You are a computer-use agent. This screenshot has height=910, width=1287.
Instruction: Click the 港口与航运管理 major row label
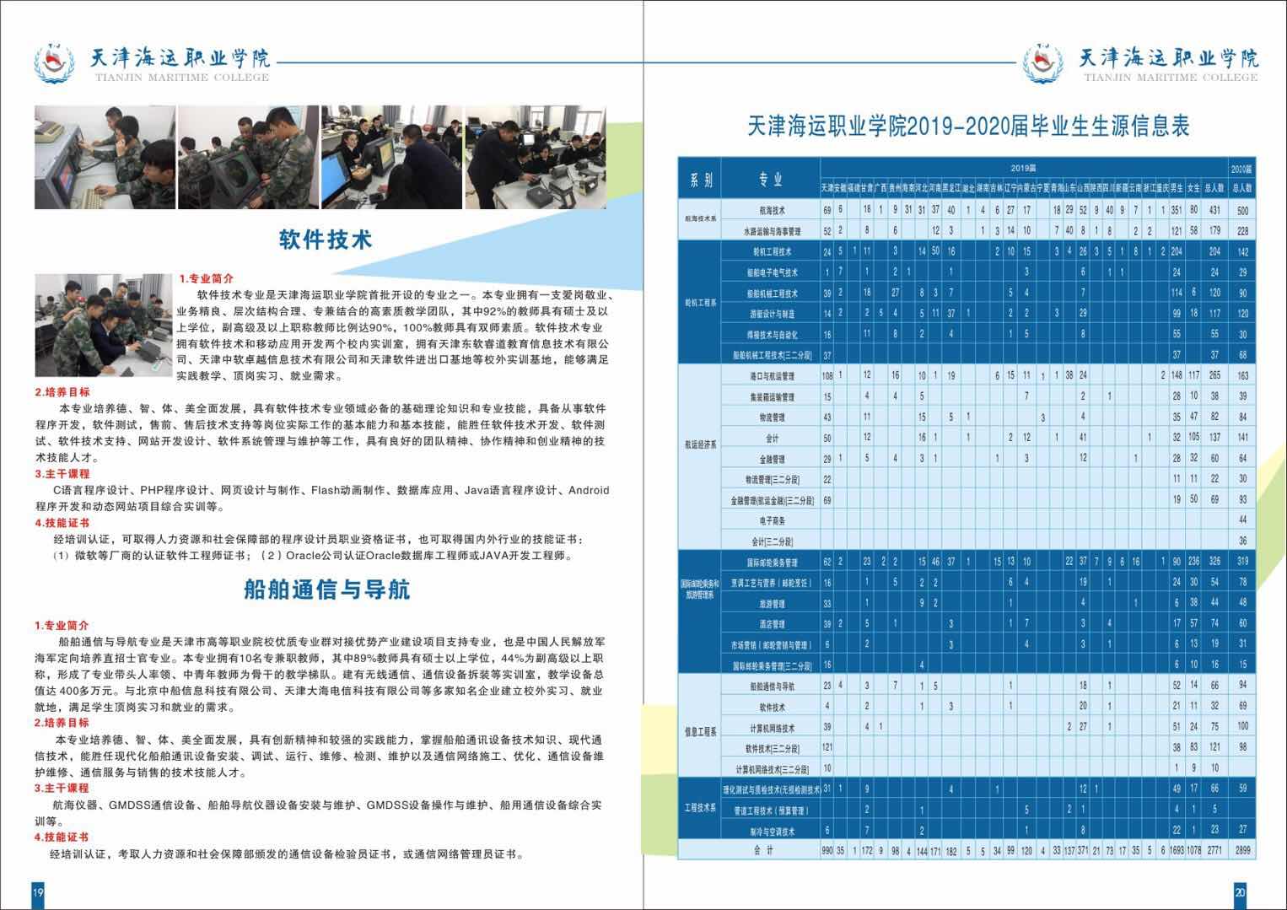[770, 375]
